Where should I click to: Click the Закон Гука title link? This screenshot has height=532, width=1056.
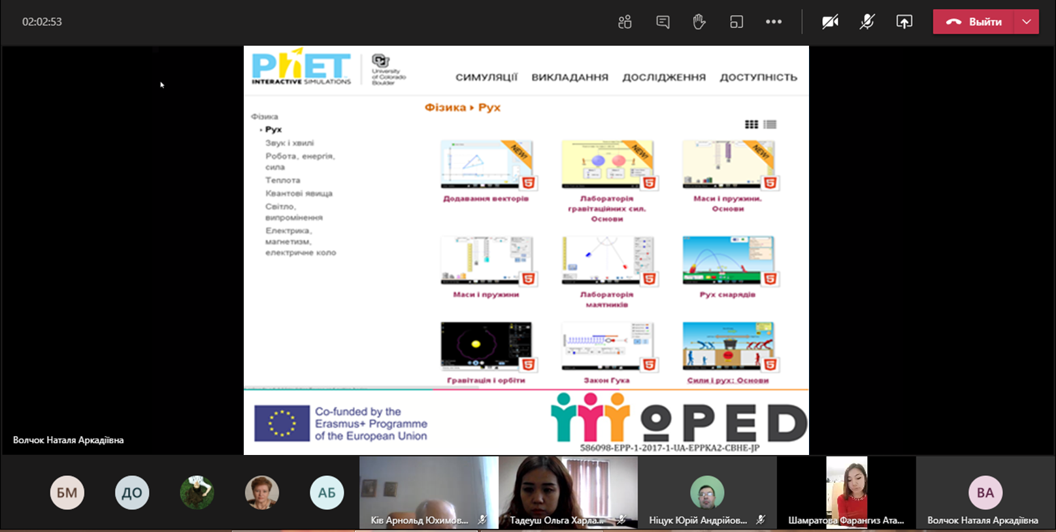(x=606, y=380)
